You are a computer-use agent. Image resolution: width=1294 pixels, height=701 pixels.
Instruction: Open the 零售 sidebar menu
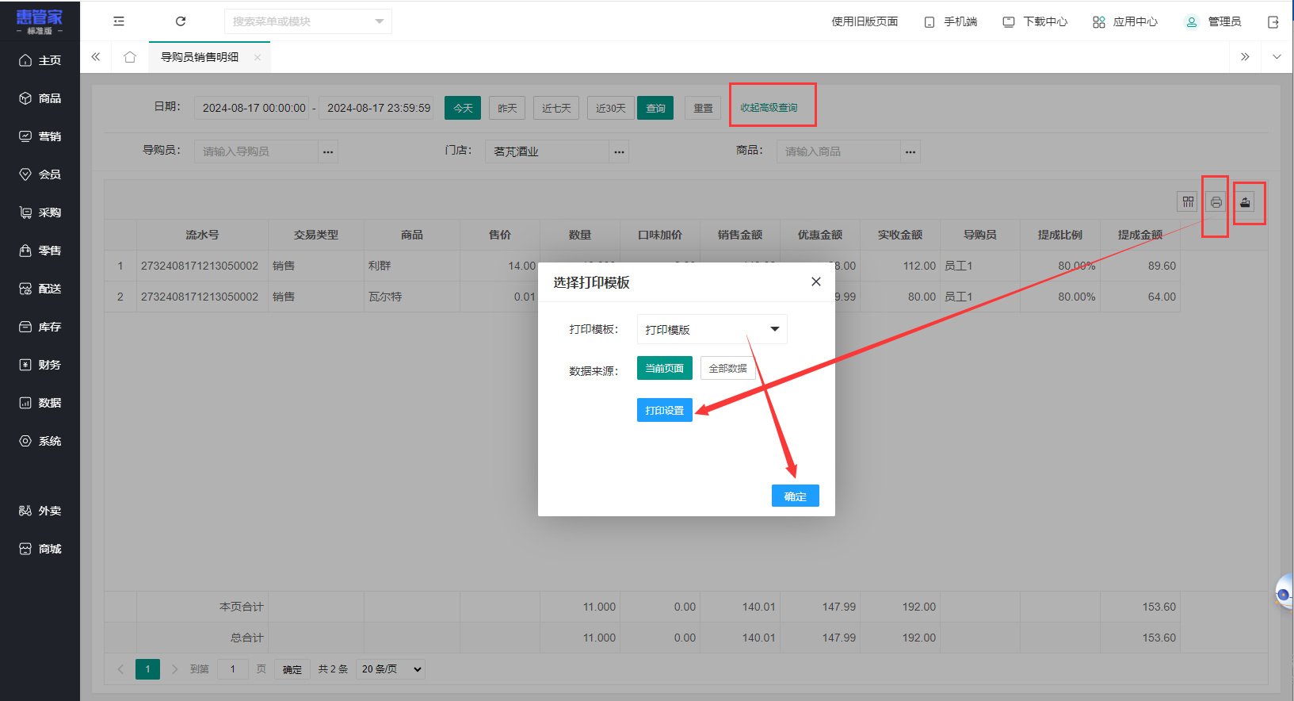(40, 251)
